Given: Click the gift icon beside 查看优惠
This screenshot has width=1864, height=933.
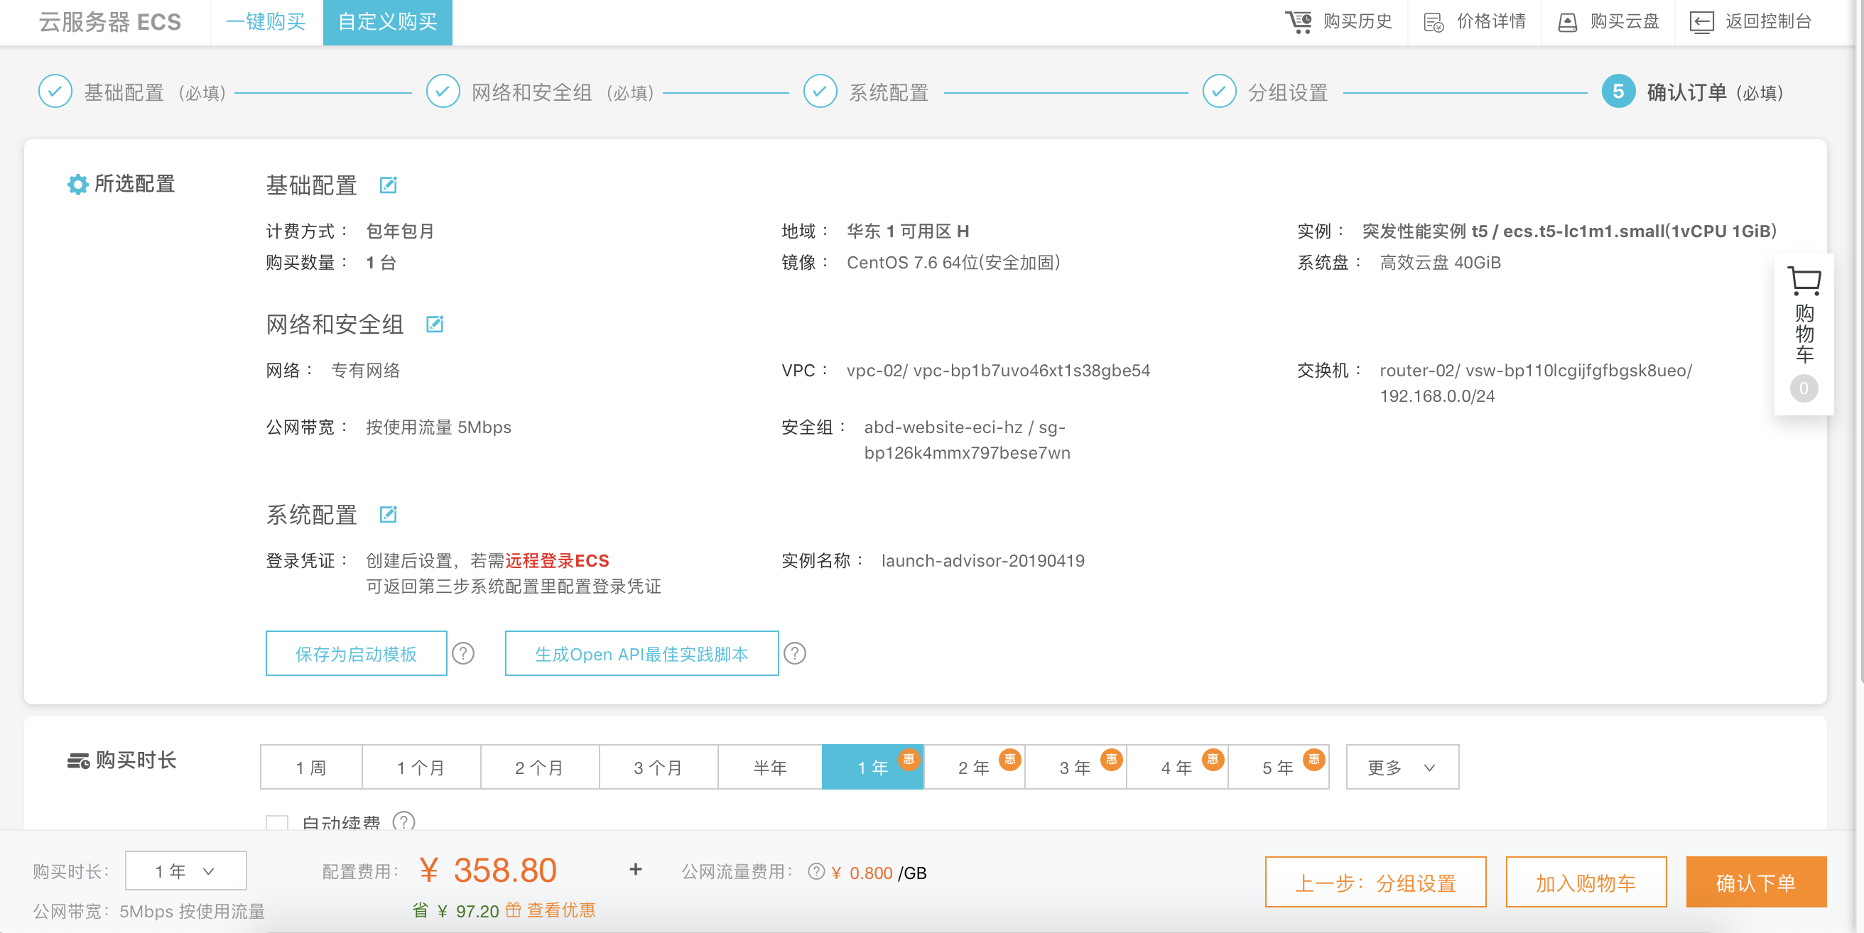Looking at the screenshot, I should coord(513,910).
